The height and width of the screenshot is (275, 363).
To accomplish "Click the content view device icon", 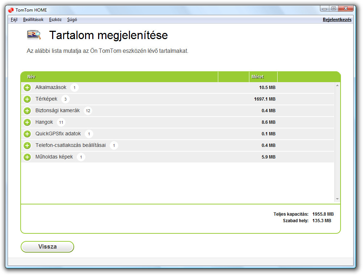I will tap(34, 35).
